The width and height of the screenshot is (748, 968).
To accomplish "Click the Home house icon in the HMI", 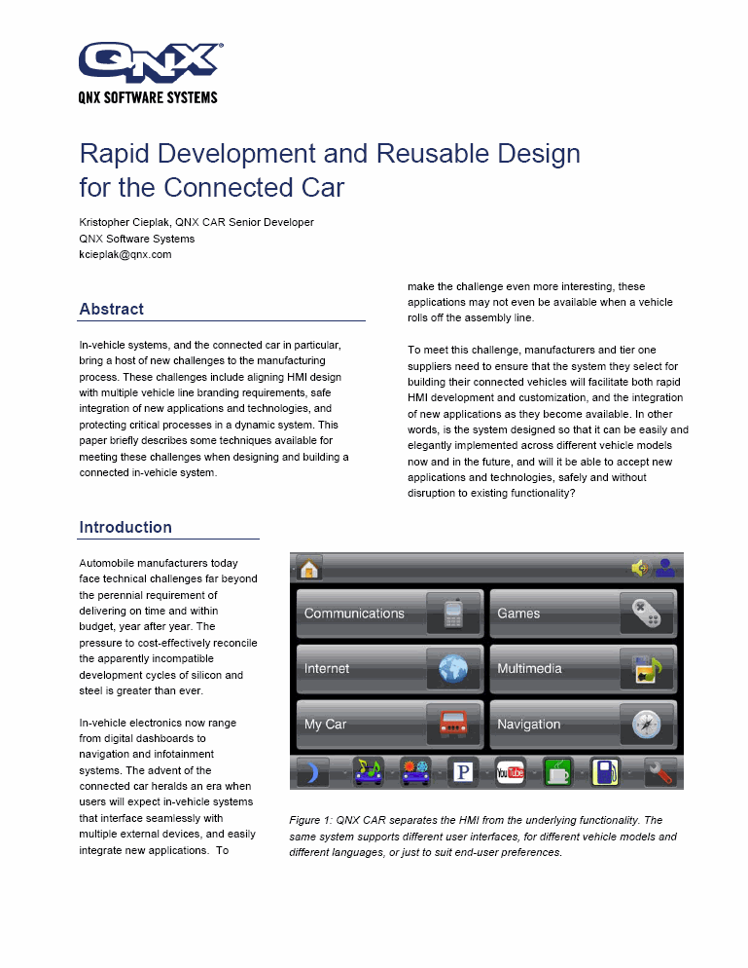I will pos(309,568).
